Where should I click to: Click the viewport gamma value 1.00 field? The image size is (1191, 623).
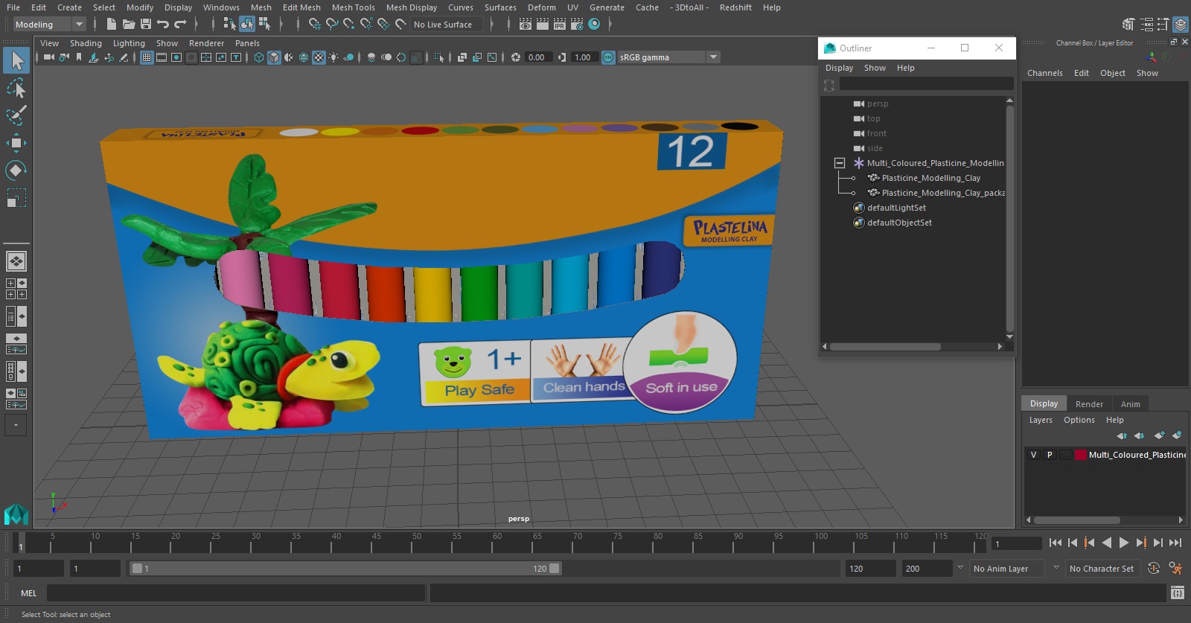(x=584, y=57)
